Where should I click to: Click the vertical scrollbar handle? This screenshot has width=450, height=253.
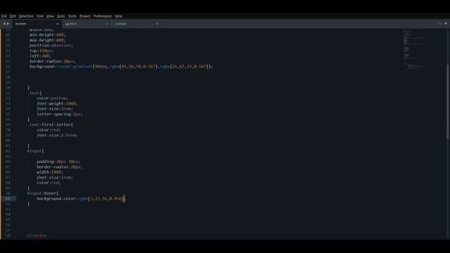click(x=448, y=102)
